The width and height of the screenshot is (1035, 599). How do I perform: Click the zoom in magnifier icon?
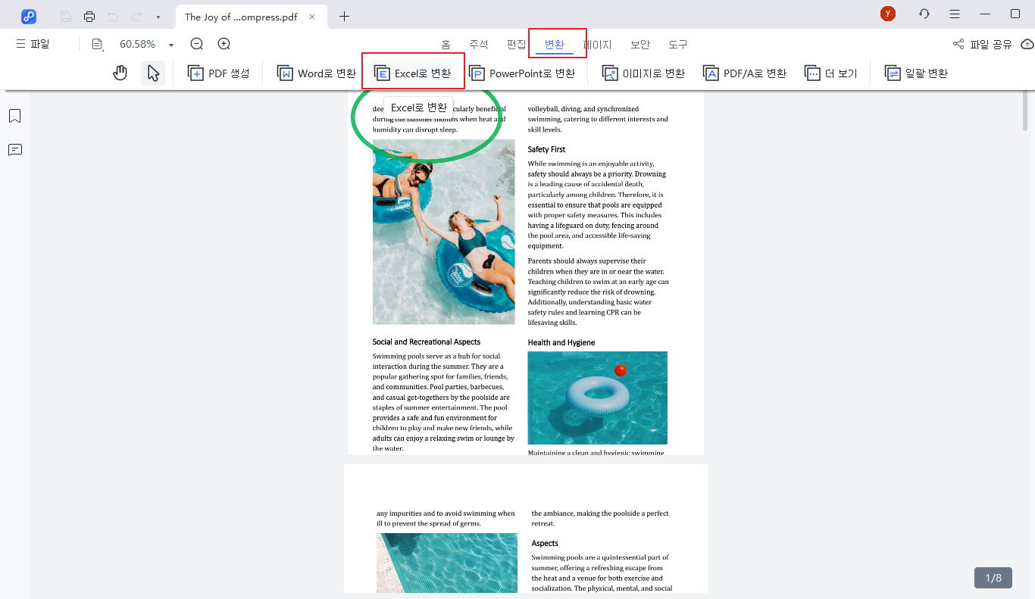pos(224,45)
